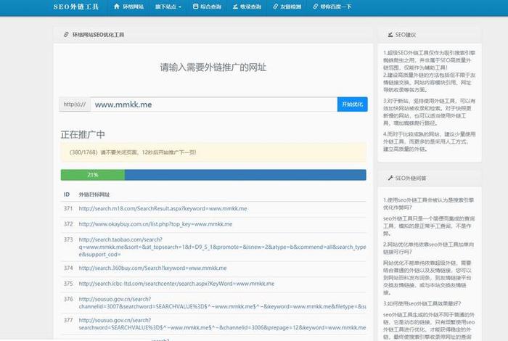This screenshot has width=508, height=341.
Task: Open the 旗下站点 dropdown menu
Action: 168,7
